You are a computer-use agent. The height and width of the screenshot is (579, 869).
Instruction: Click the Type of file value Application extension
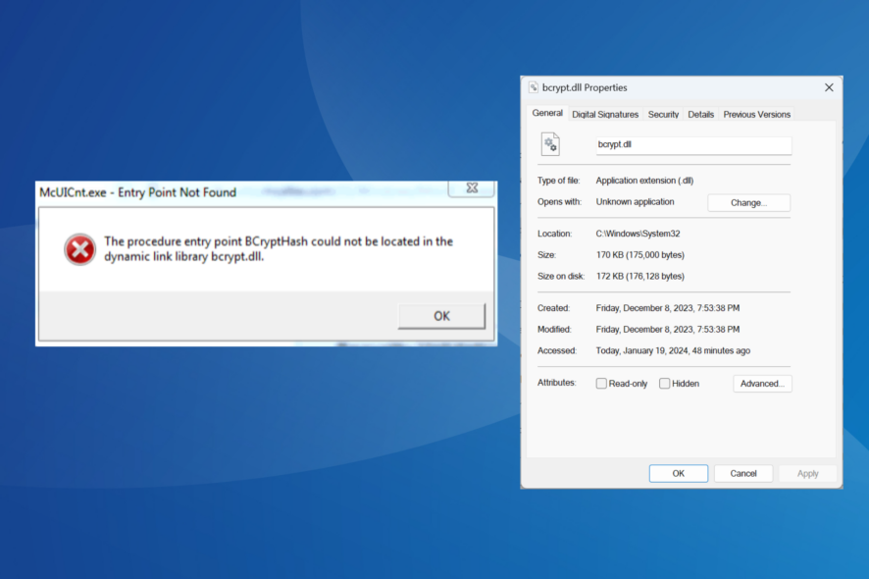point(644,181)
